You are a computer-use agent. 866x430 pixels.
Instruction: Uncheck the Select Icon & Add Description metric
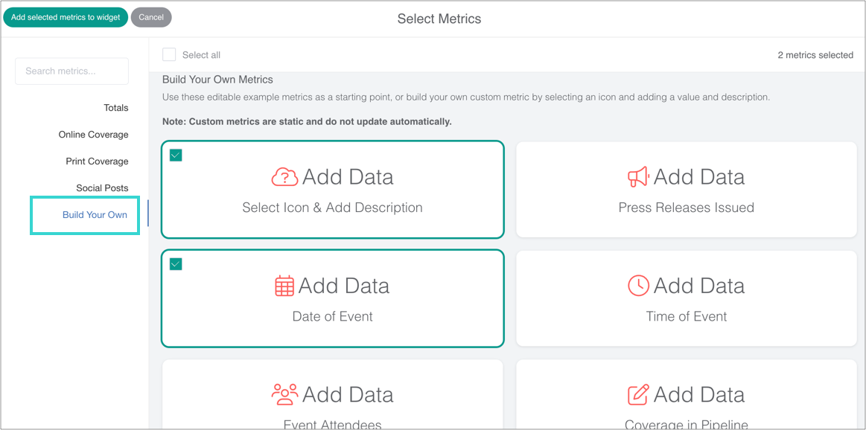click(176, 155)
